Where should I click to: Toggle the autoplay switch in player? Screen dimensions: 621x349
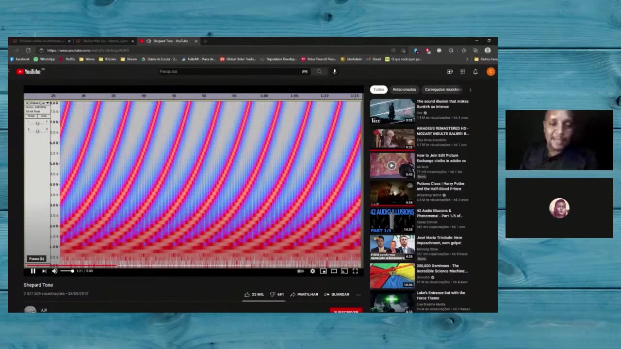pyautogui.click(x=301, y=271)
